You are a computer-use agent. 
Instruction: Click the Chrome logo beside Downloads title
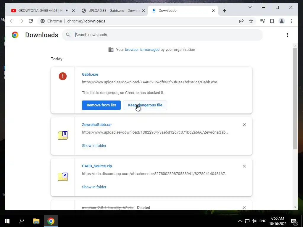coord(15,35)
